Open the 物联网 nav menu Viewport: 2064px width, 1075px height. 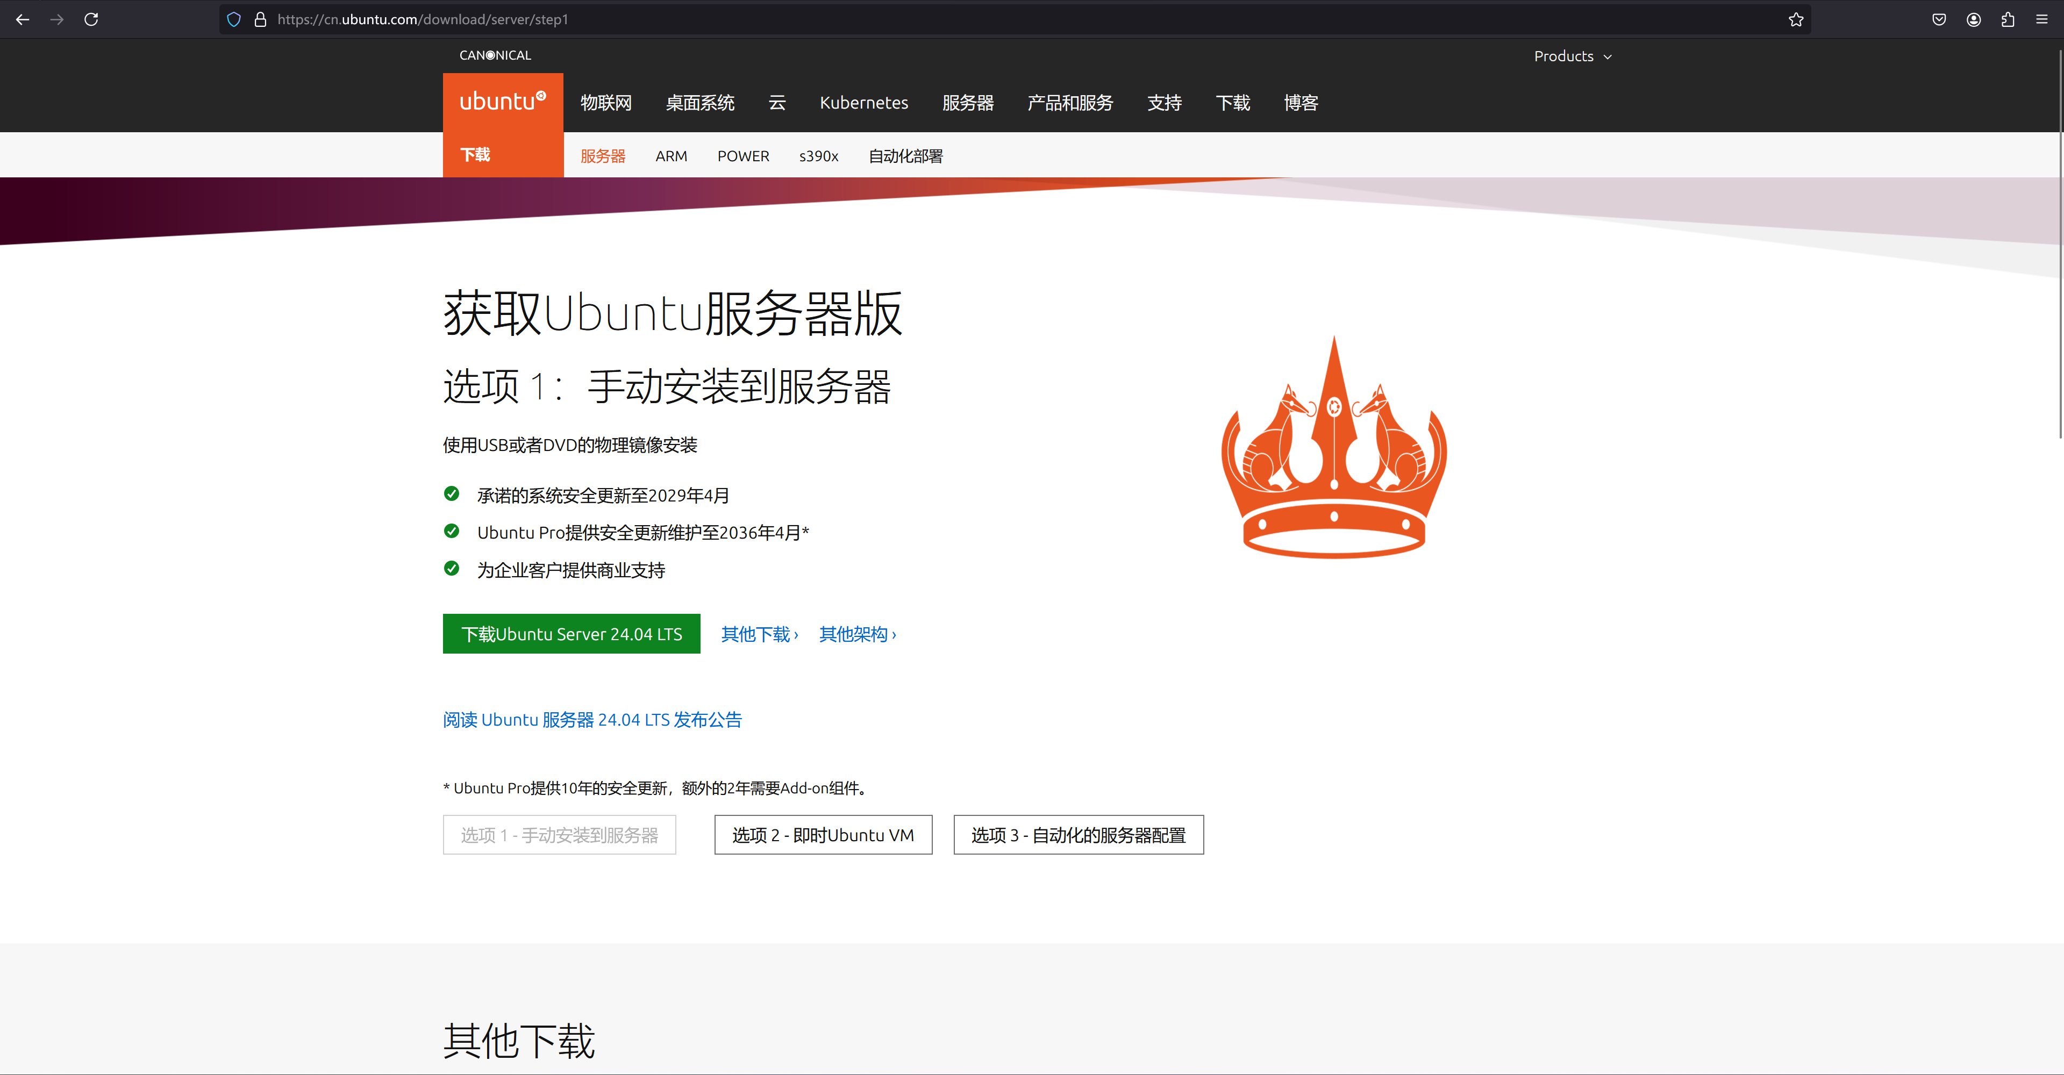tap(606, 103)
